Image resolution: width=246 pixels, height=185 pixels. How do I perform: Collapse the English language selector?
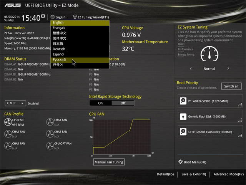(x=58, y=17)
